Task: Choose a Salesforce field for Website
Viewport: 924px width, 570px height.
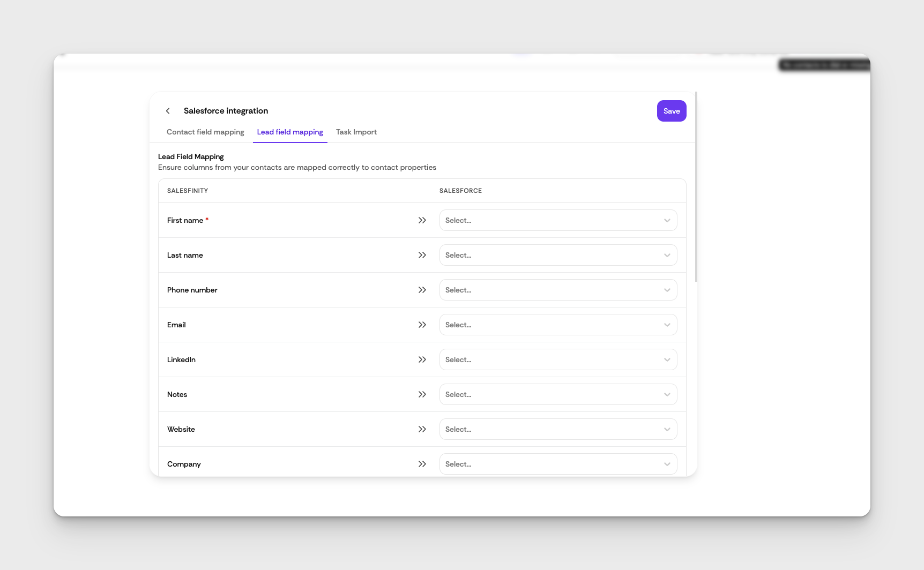Action: point(558,429)
